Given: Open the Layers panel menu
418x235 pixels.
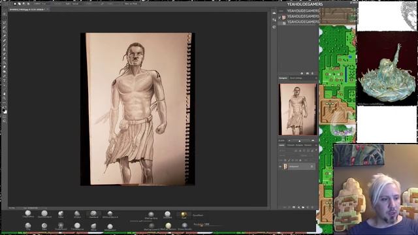Looking at the screenshot, I should pos(316,145).
